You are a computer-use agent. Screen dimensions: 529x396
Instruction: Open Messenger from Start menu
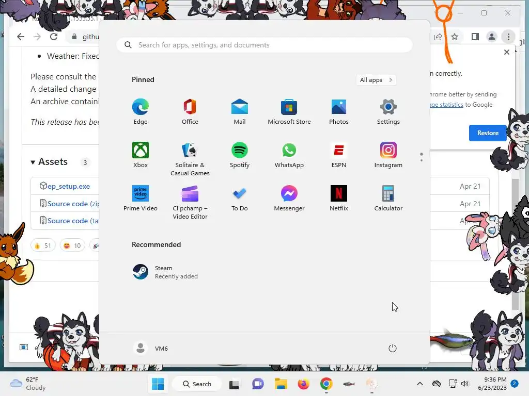289,199
